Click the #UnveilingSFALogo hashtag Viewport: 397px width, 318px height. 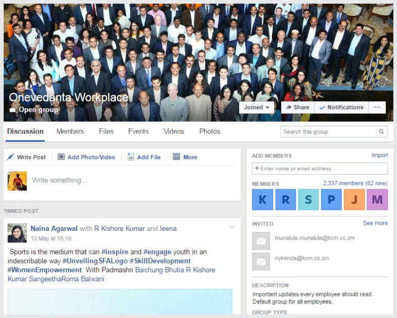95,261
